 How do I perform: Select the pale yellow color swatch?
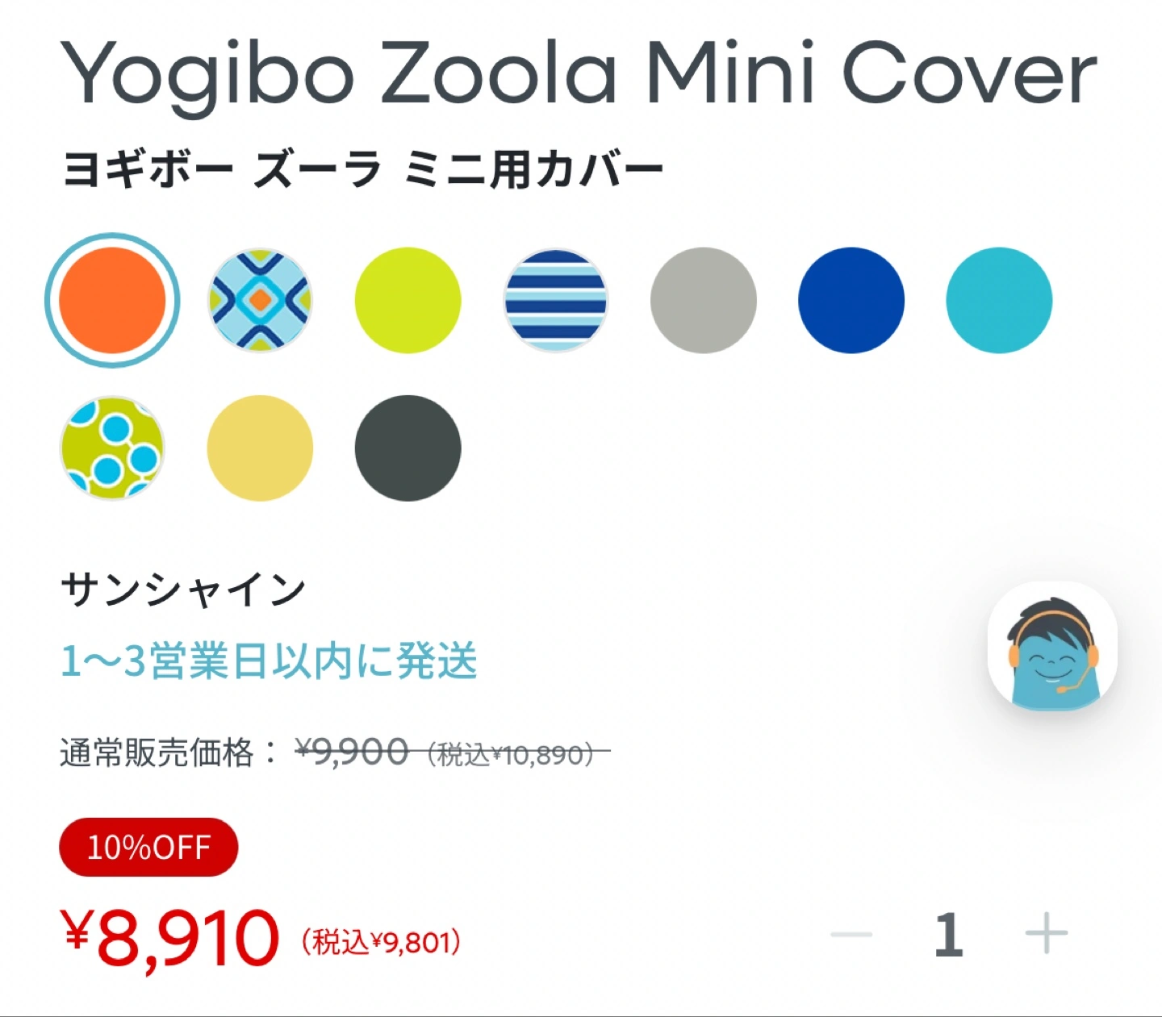260,448
